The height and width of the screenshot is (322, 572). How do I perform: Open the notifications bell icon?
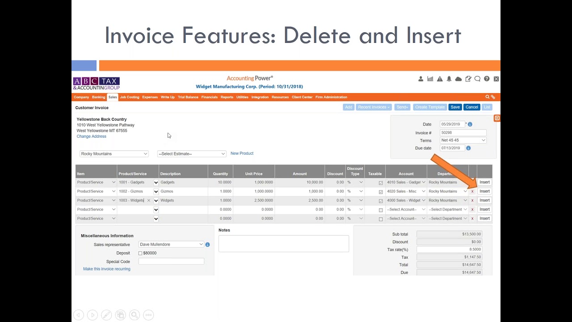coord(449,79)
